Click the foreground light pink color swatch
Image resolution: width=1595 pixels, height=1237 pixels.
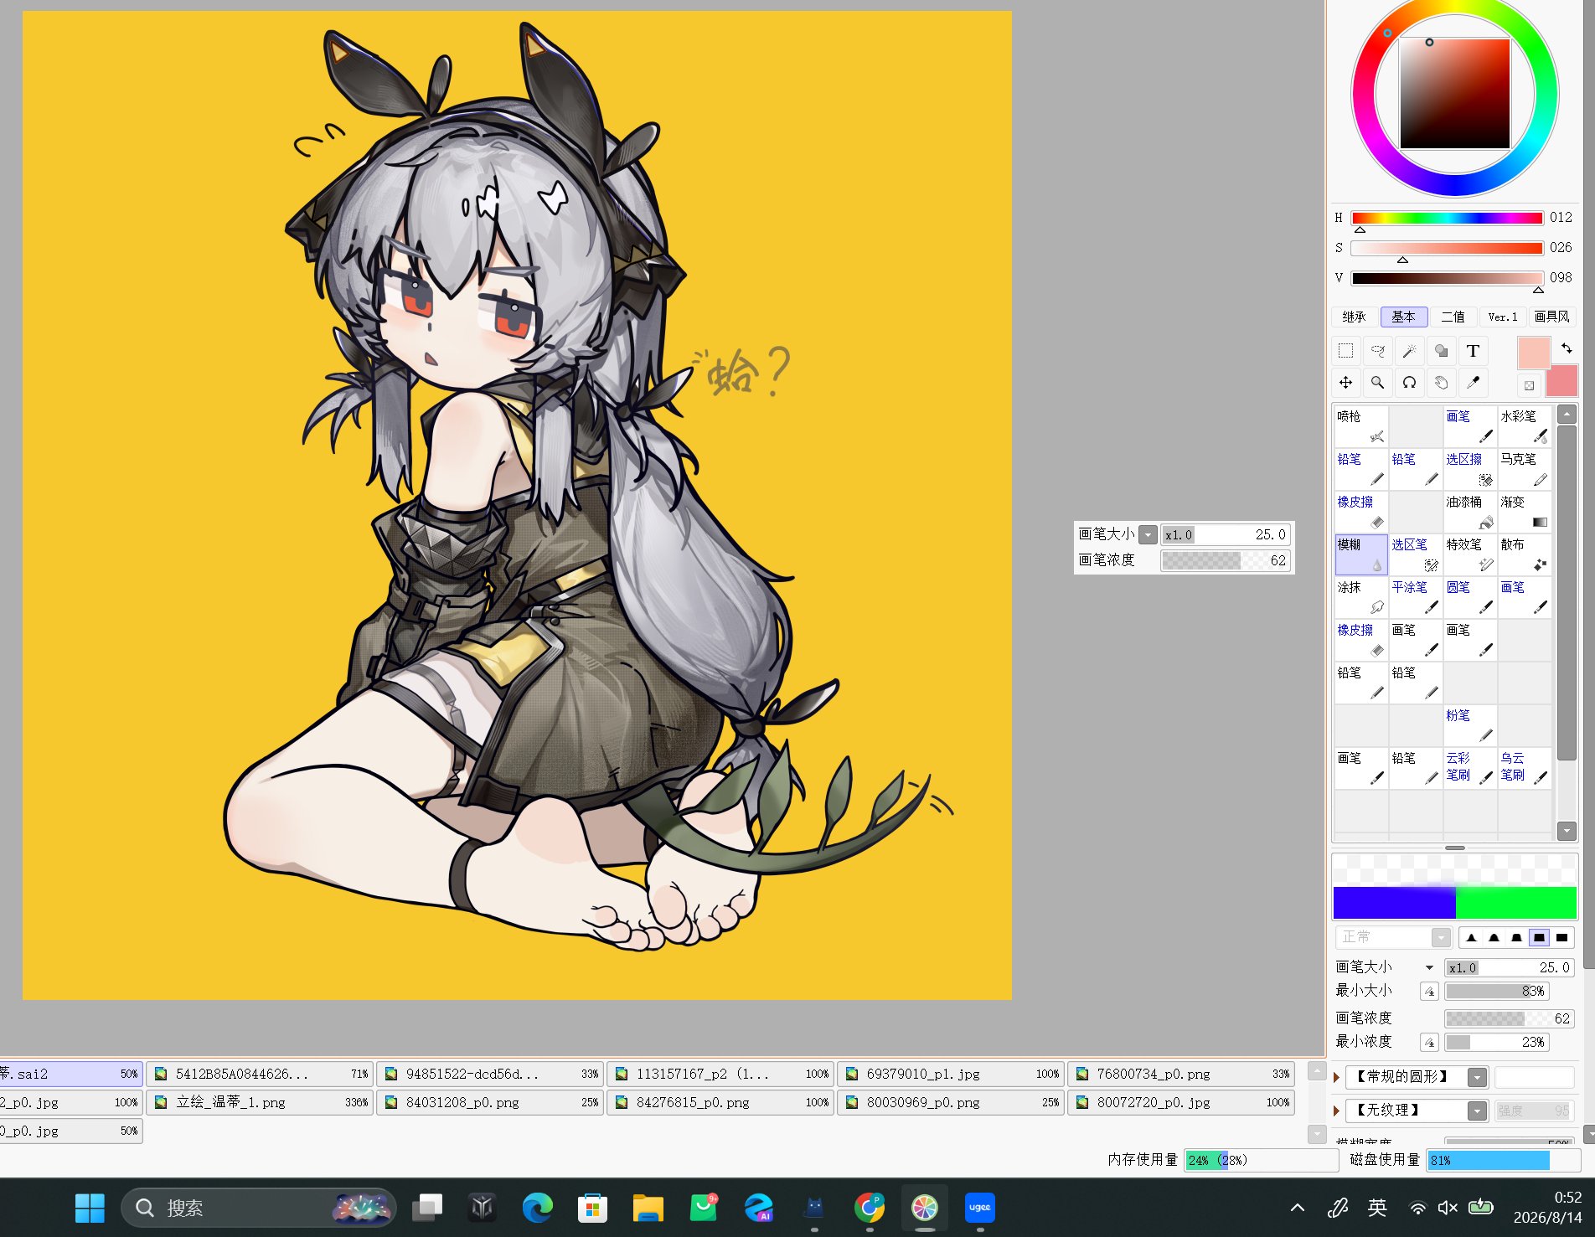pyautogui.click(x=1534, y=353)
